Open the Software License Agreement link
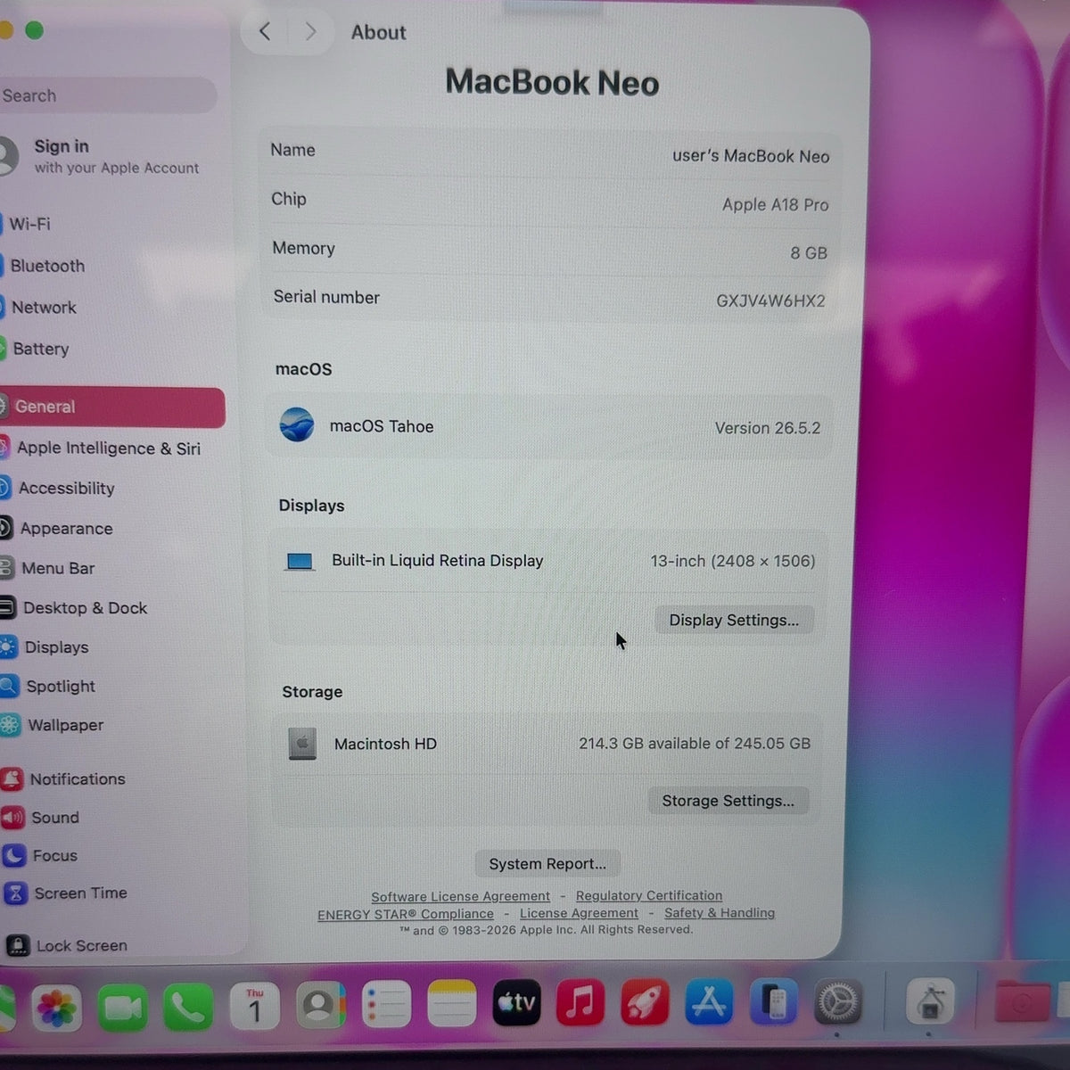The height and width of the screenshot is (1070, 1070). [x=460, y=897]
